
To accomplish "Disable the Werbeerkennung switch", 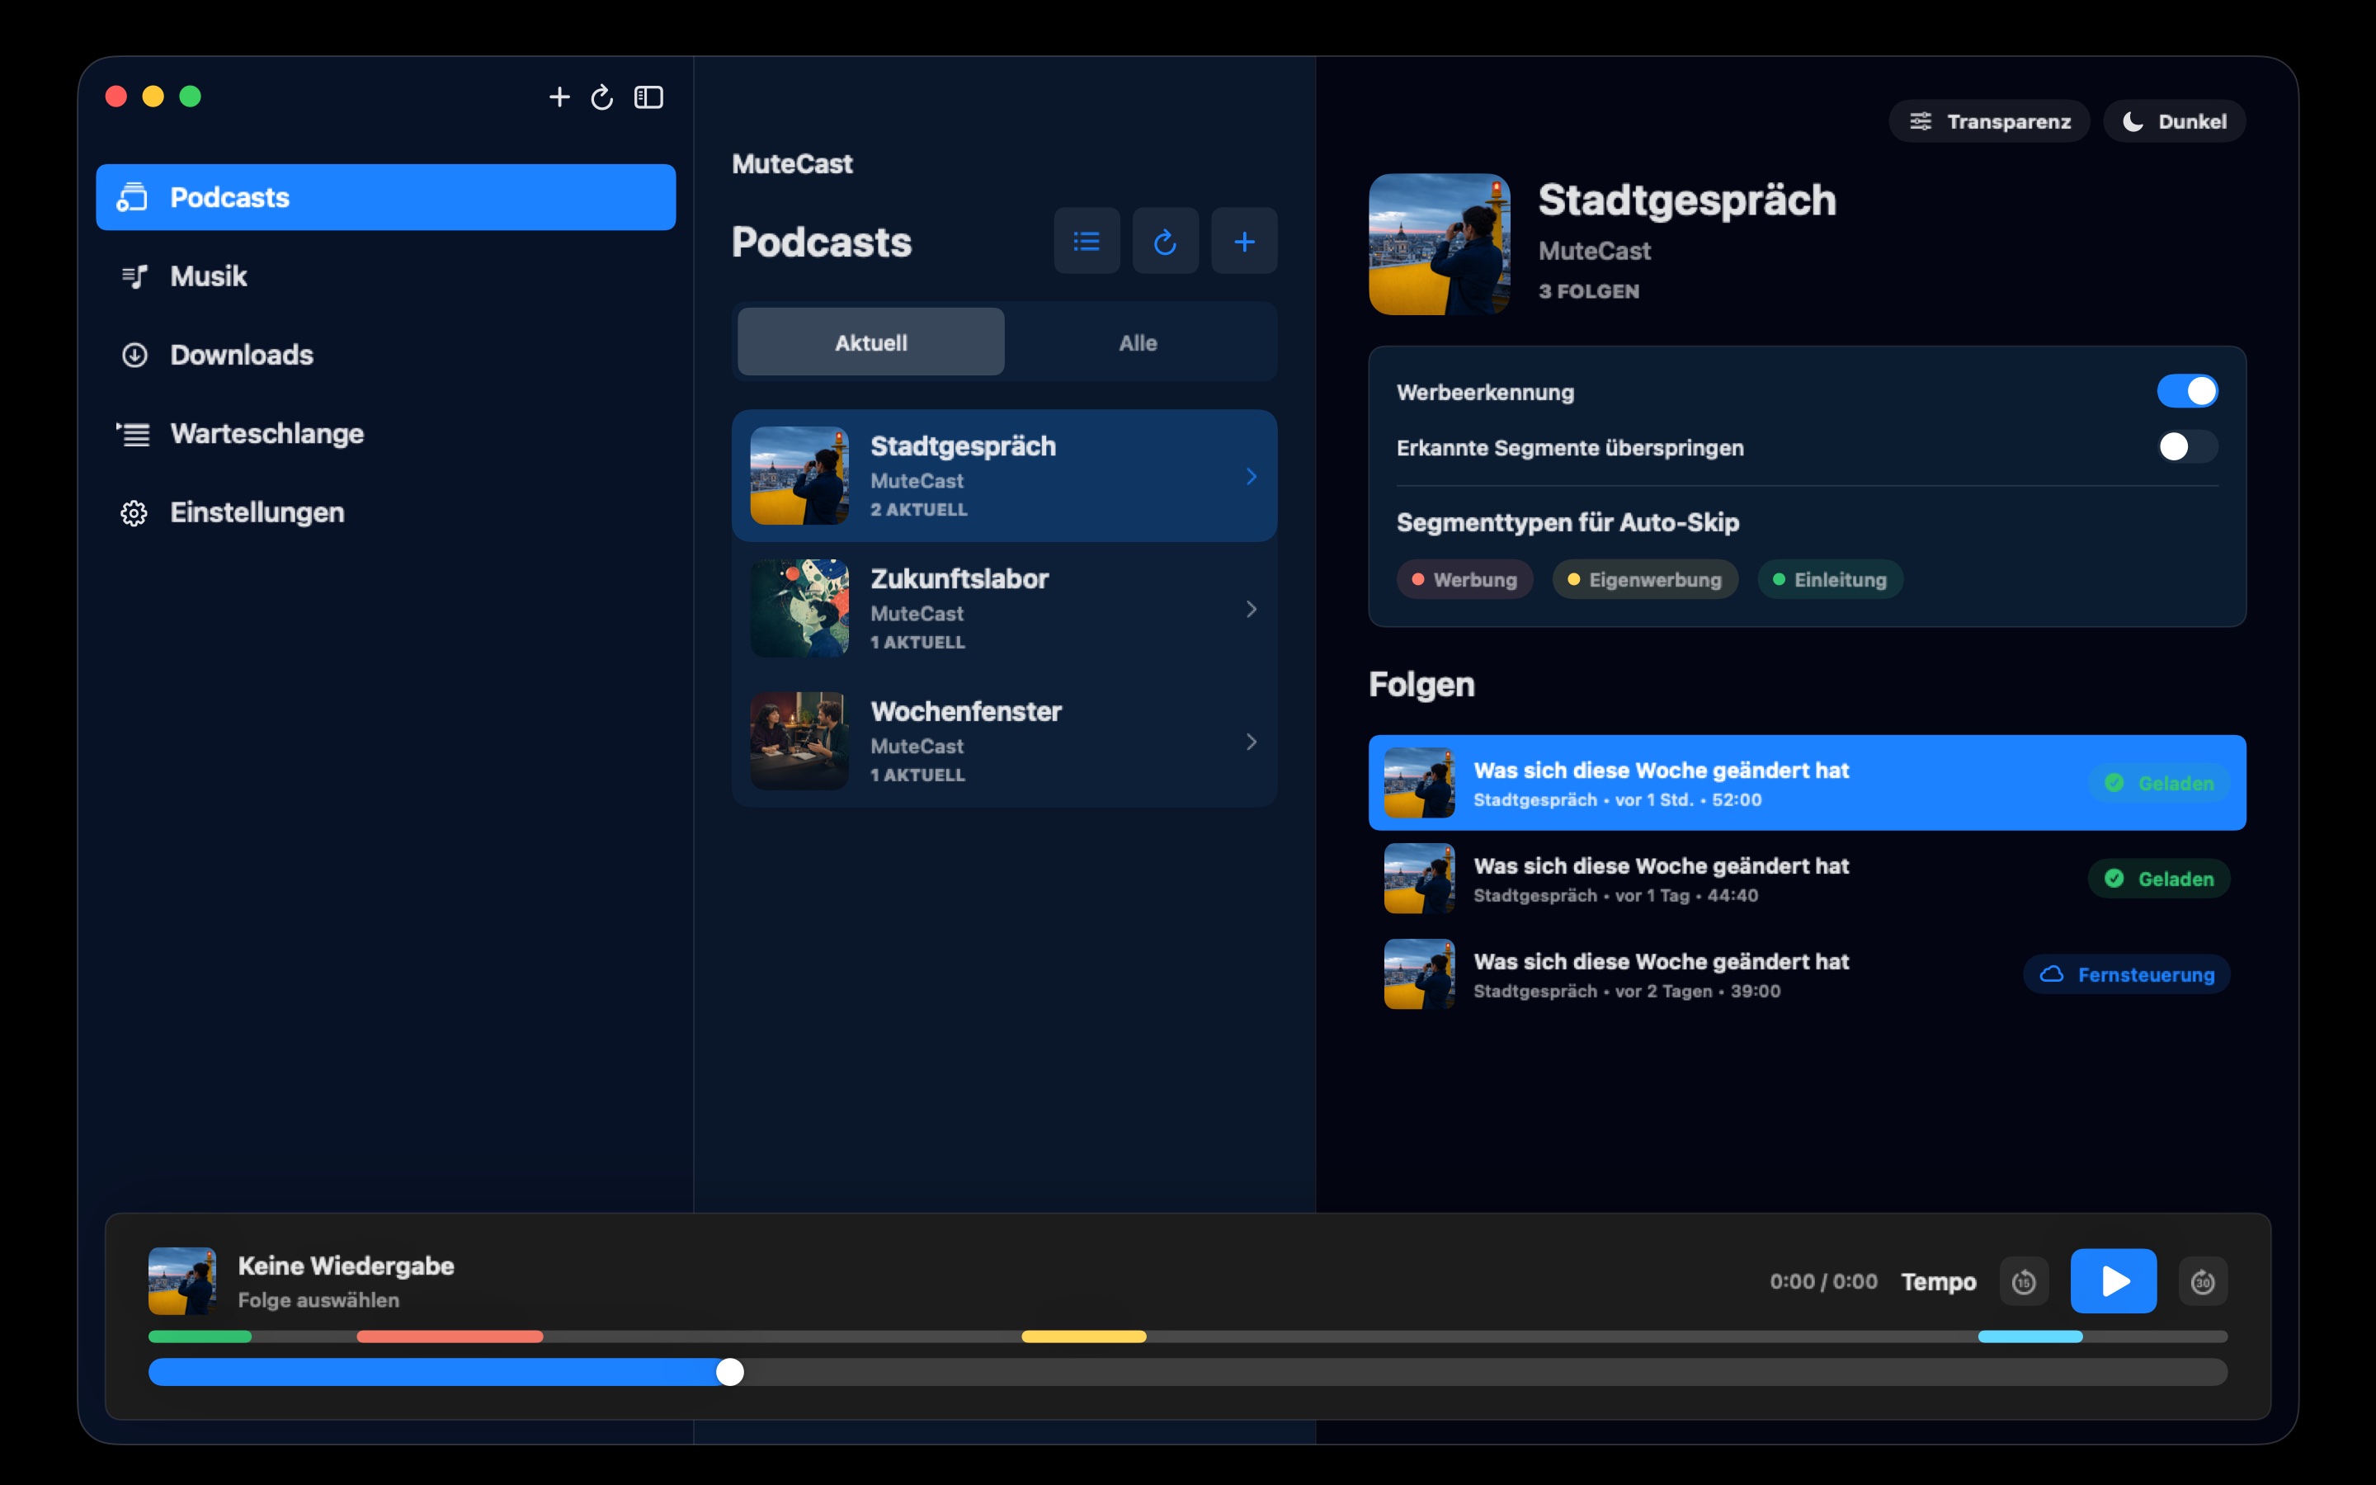I will (2186, 391).
